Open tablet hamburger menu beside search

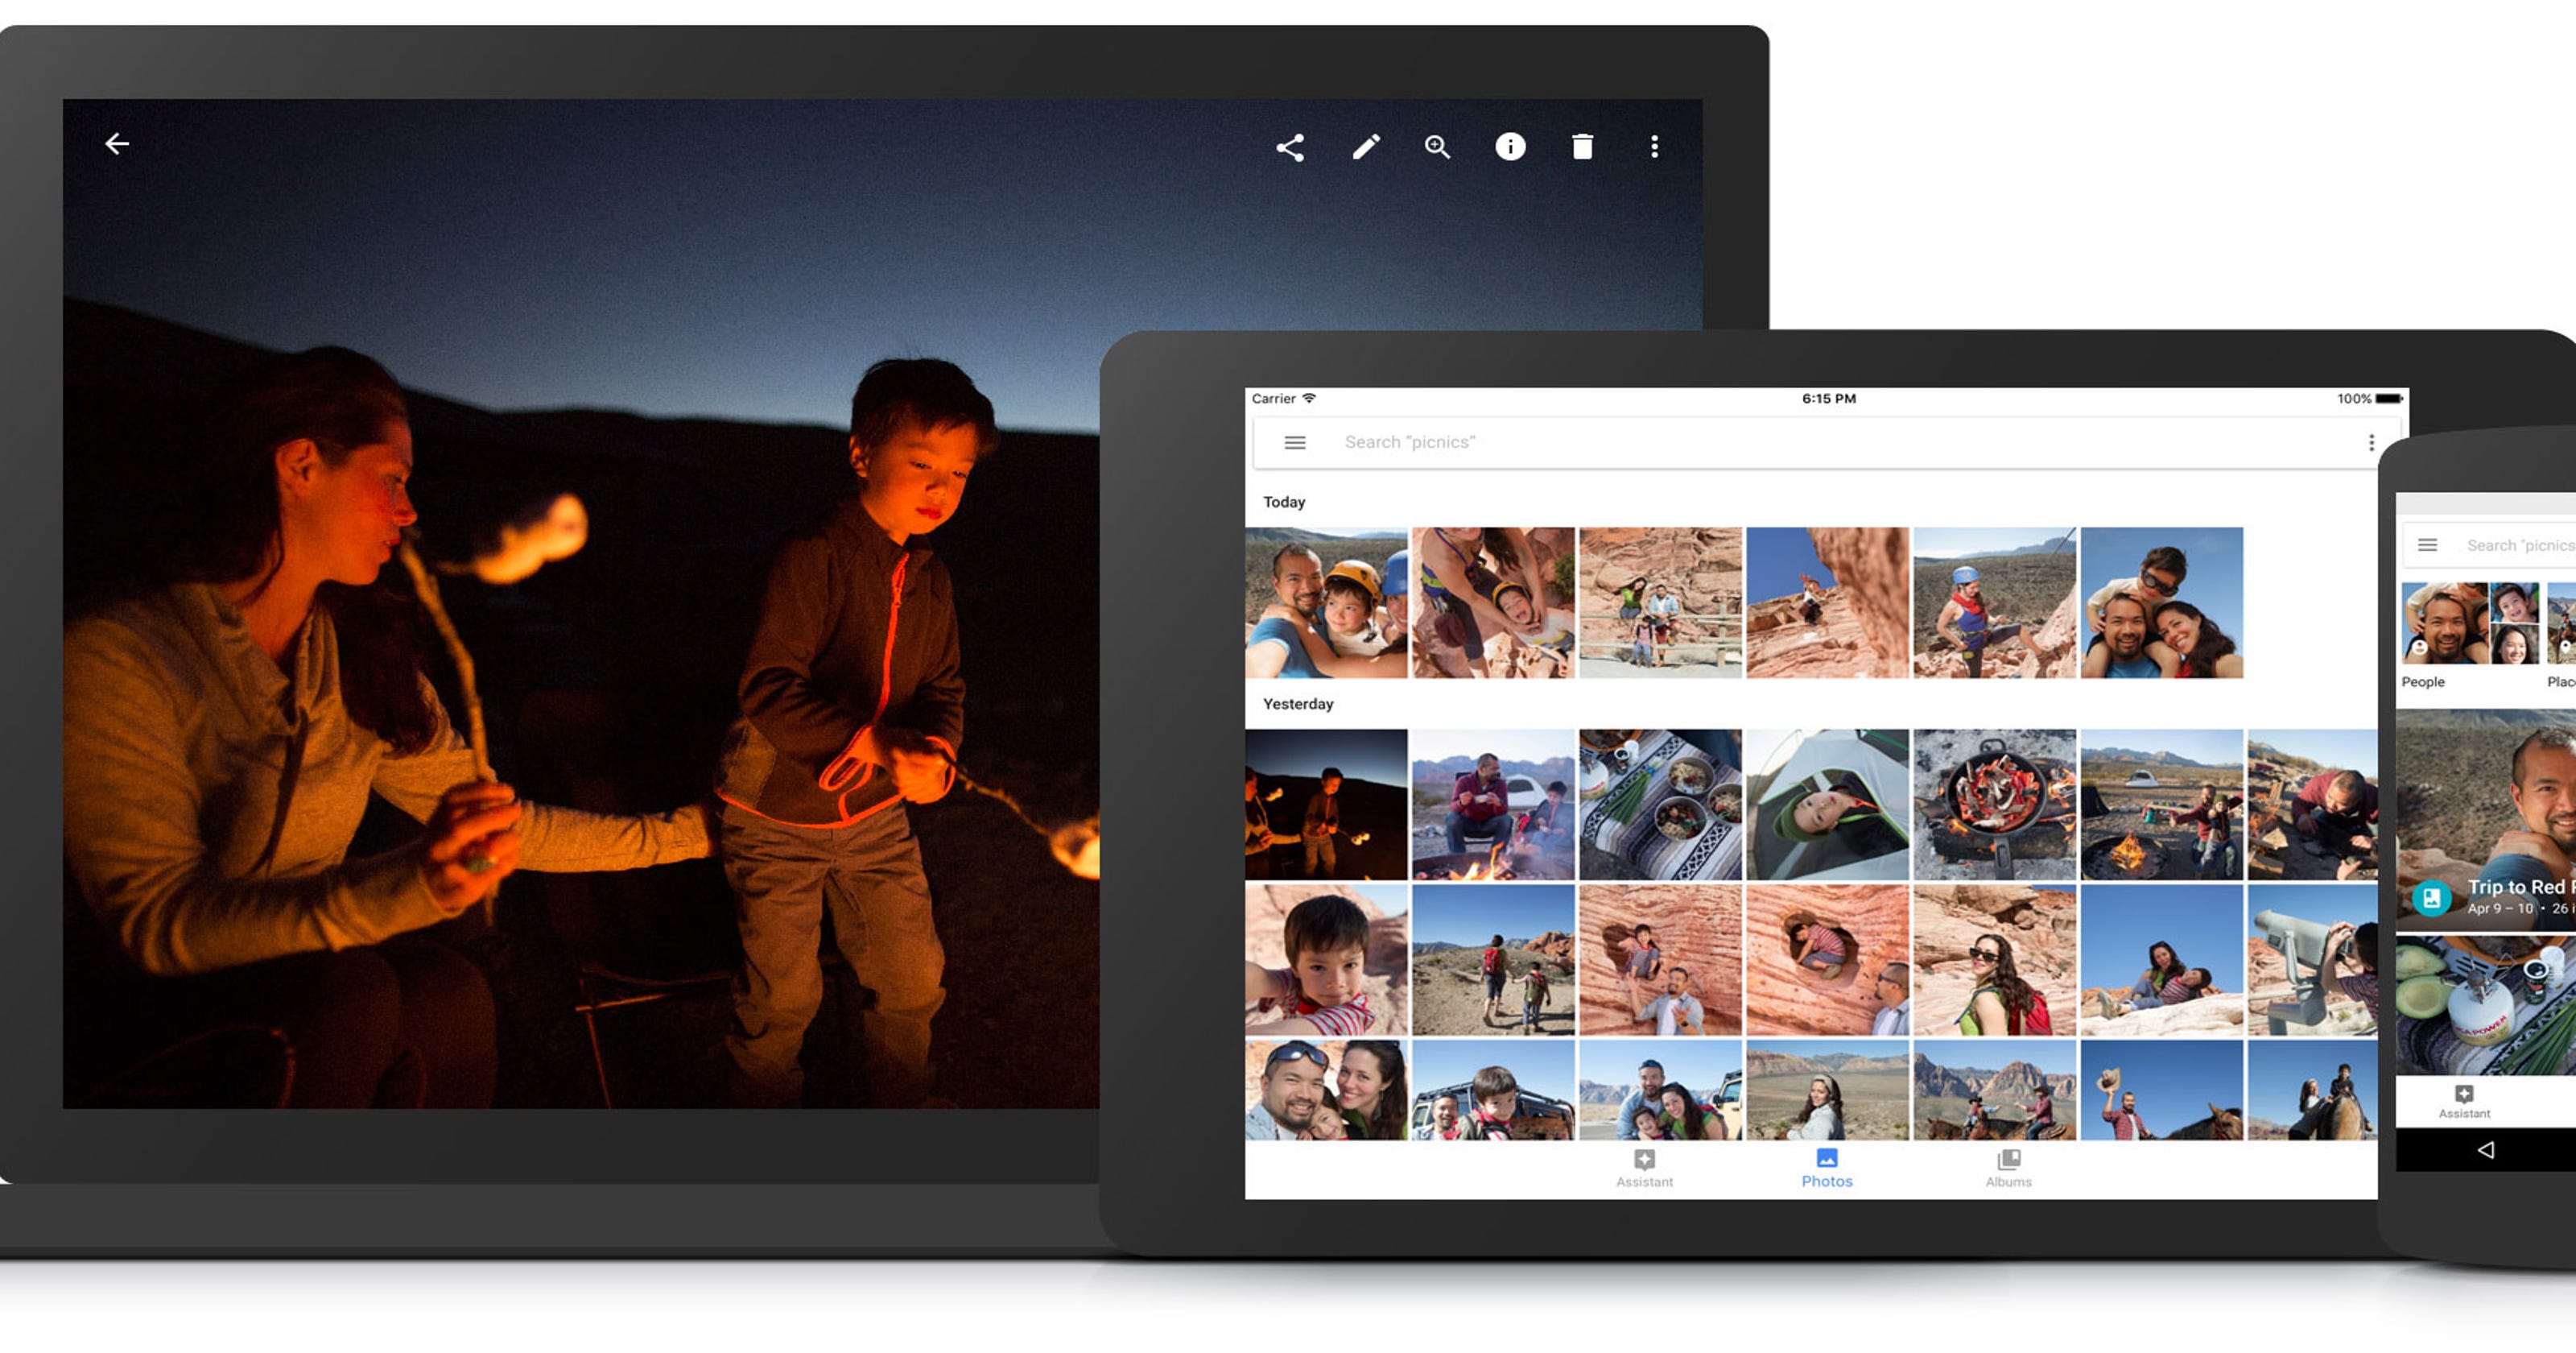pos(1294,442)
